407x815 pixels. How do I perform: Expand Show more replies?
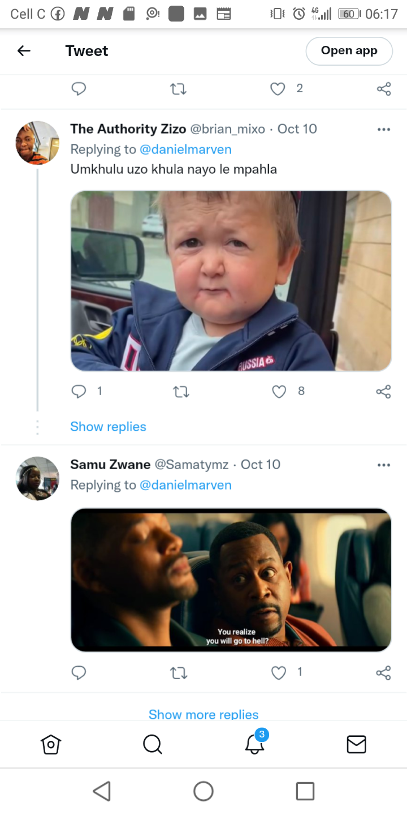[x=203, y=714]
